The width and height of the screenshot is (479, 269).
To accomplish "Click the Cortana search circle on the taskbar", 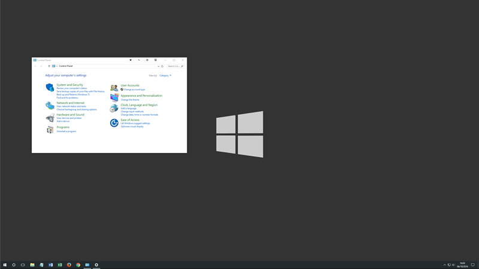I will click(14, 265).
